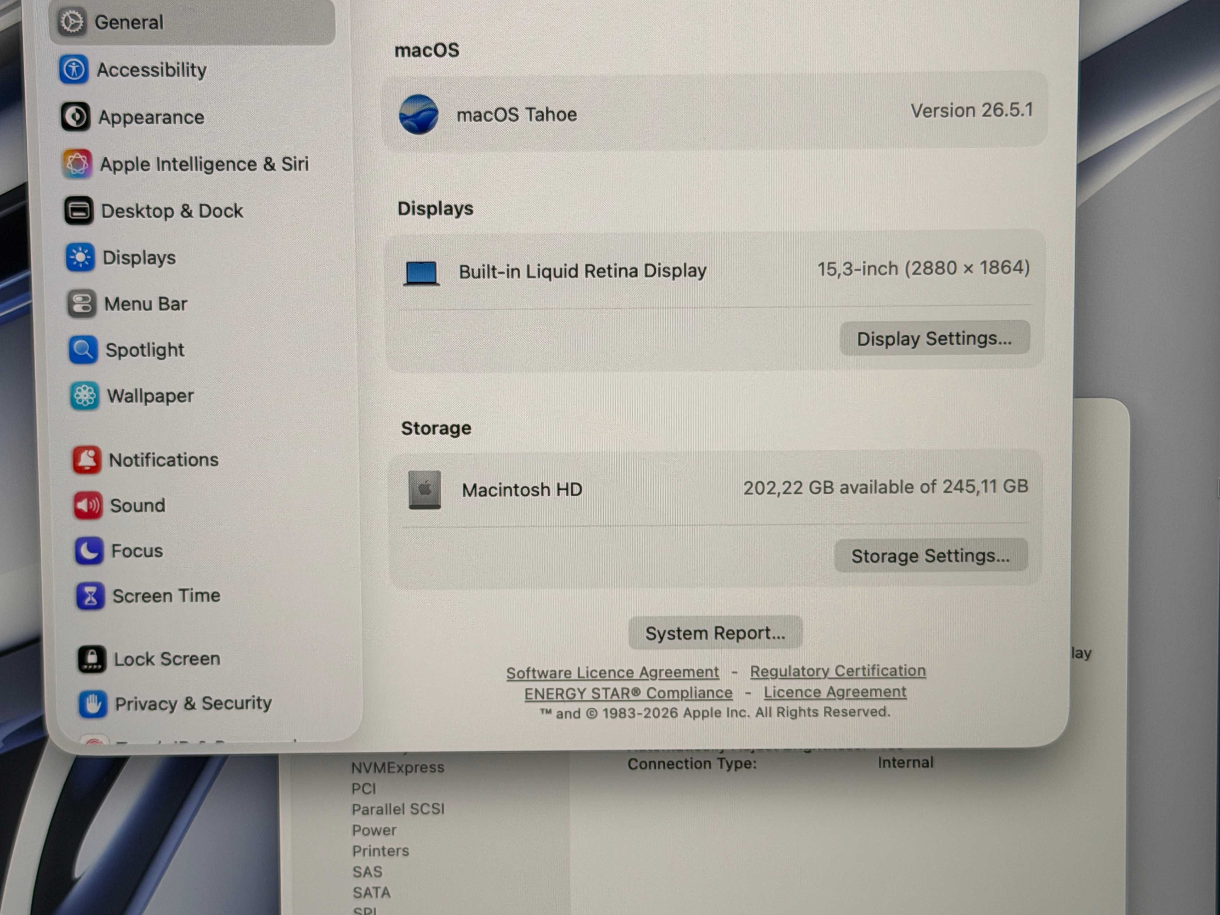Image resolution: width=1220 pixels, height=915 pixels.
Task: Click the Wallpaper flower icon
Action: pyautogui.click(x=85, y=395)
